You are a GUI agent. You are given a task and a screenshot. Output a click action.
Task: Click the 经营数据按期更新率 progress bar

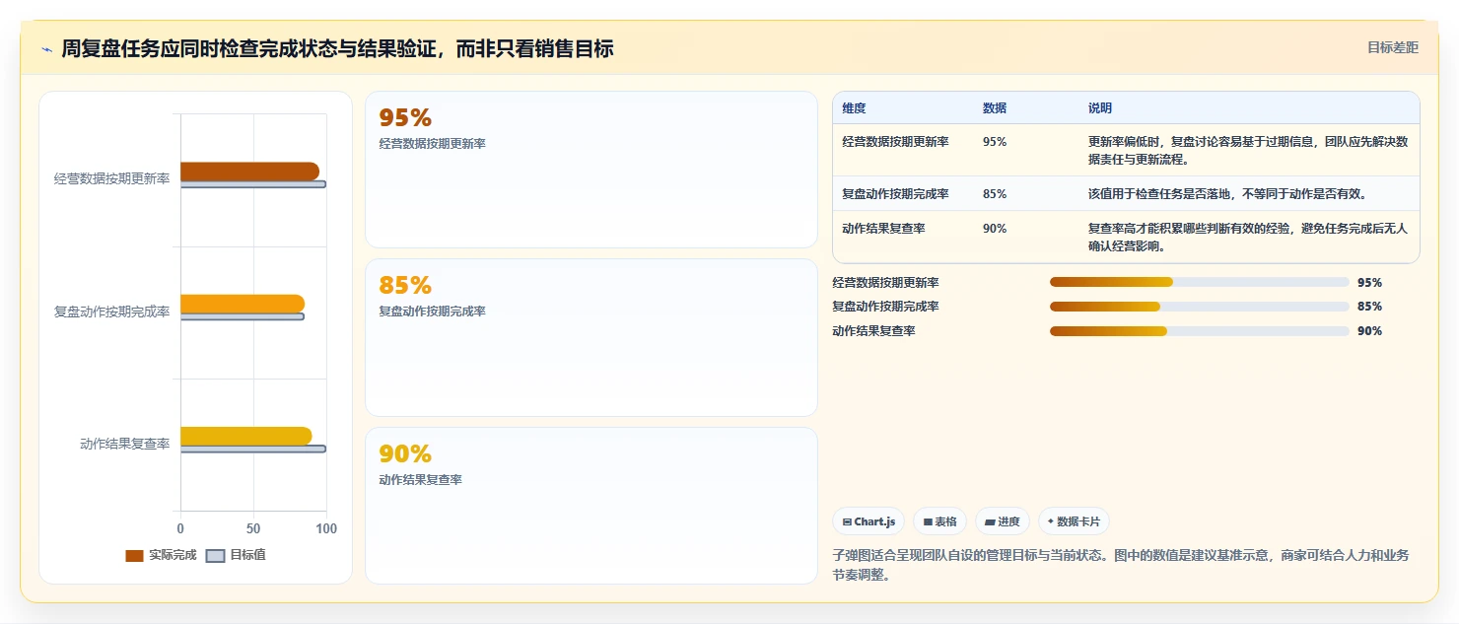(1199, 282)
